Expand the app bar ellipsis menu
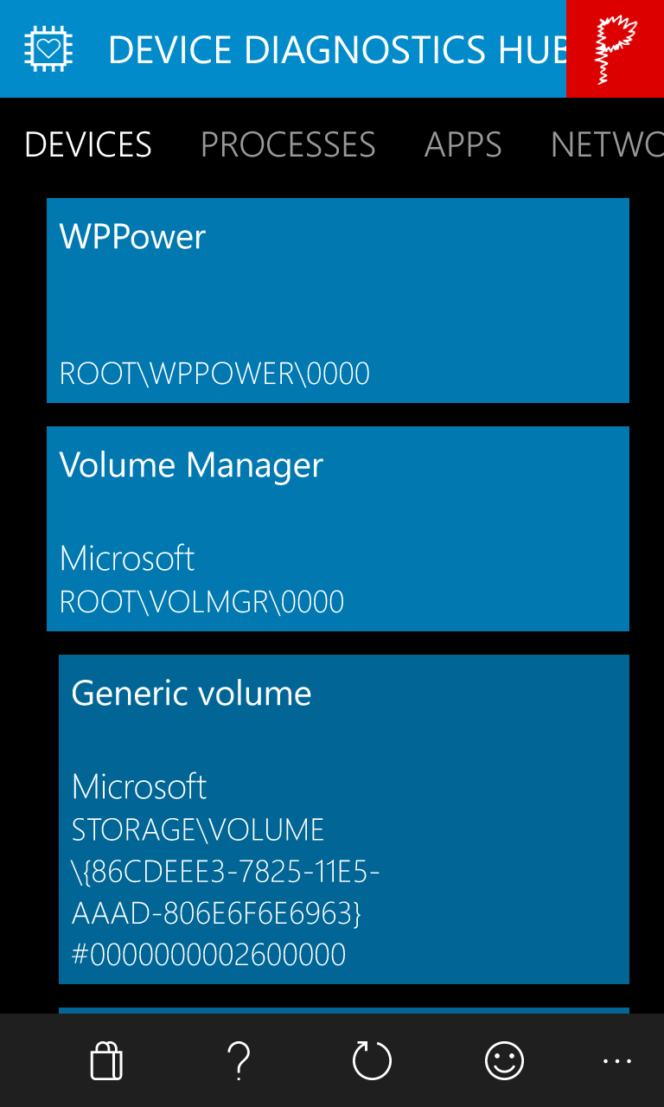The image size is (664, 1107). coord(617,1060)
